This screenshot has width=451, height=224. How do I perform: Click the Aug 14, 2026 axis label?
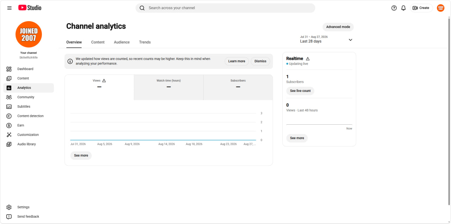pos(167,144)
